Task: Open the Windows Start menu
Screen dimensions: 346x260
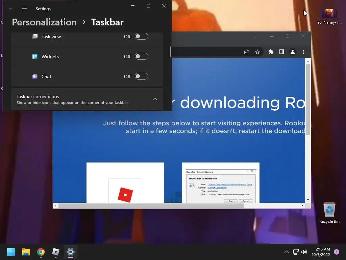Action: [x=11, y=252]
